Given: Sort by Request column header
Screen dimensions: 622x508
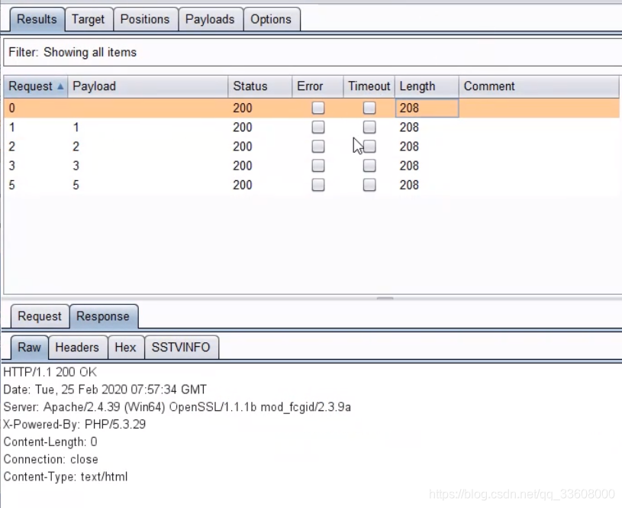Looking at the screenshot, I should 36,86.
